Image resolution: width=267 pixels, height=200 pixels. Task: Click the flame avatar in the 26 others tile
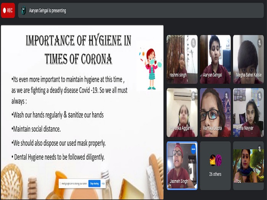click(212, 160)
